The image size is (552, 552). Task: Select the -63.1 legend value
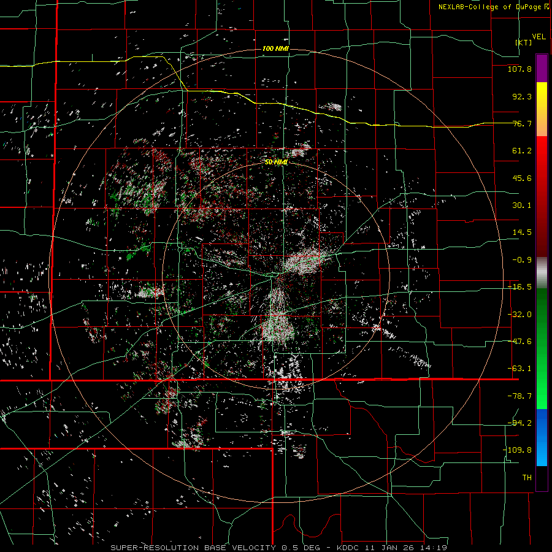coord(519,369)
